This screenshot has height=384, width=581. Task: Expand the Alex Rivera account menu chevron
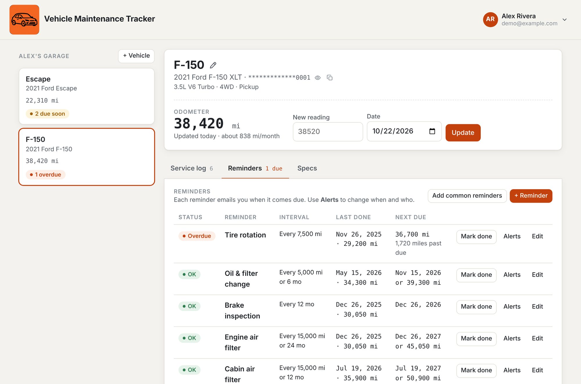[564, 20]
